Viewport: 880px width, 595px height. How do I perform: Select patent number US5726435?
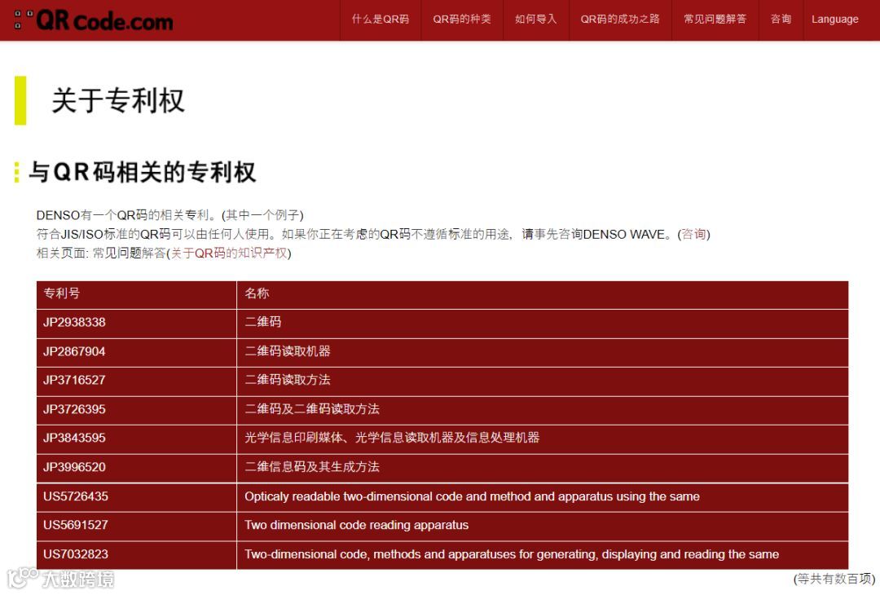(x=76, y=496)
